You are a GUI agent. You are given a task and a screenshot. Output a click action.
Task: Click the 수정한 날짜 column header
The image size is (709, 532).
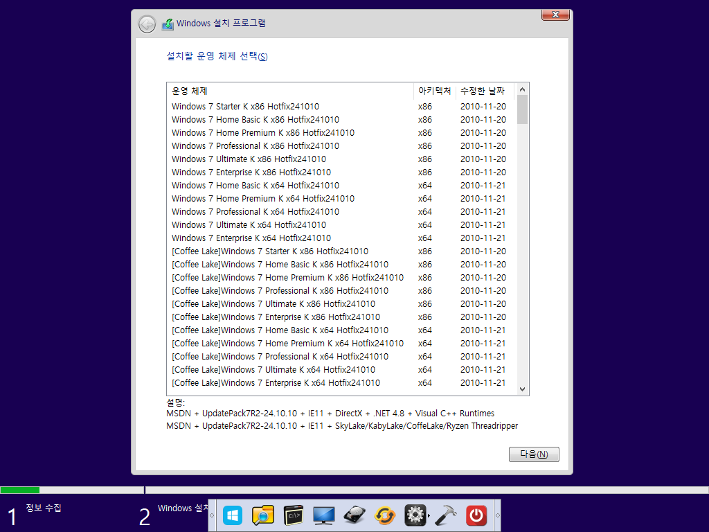[485, 91]
